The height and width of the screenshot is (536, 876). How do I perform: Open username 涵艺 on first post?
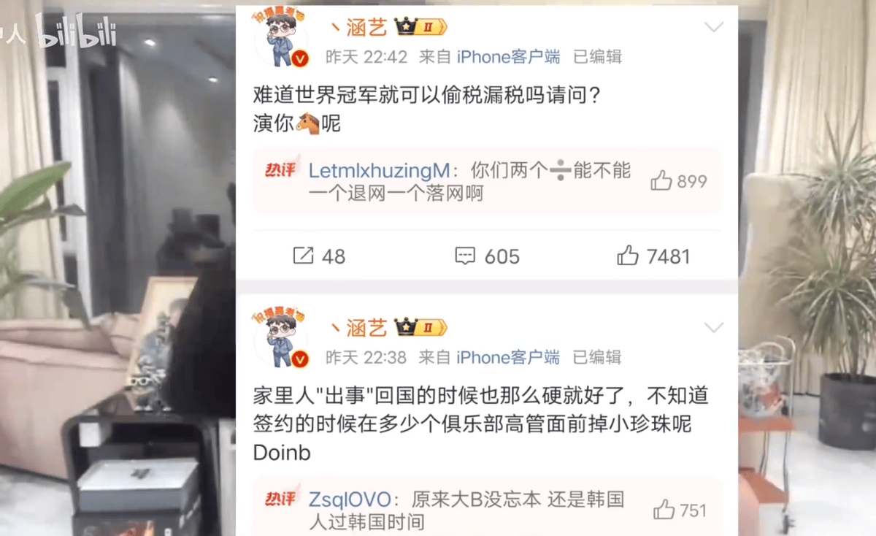tap(366, 28)
